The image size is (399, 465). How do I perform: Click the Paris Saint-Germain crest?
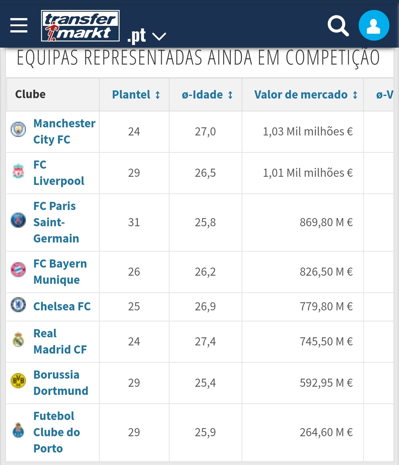click(x=18, y=220)
